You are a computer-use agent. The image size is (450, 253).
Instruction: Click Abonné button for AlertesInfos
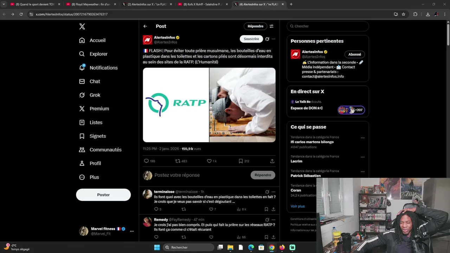(355, 54)
